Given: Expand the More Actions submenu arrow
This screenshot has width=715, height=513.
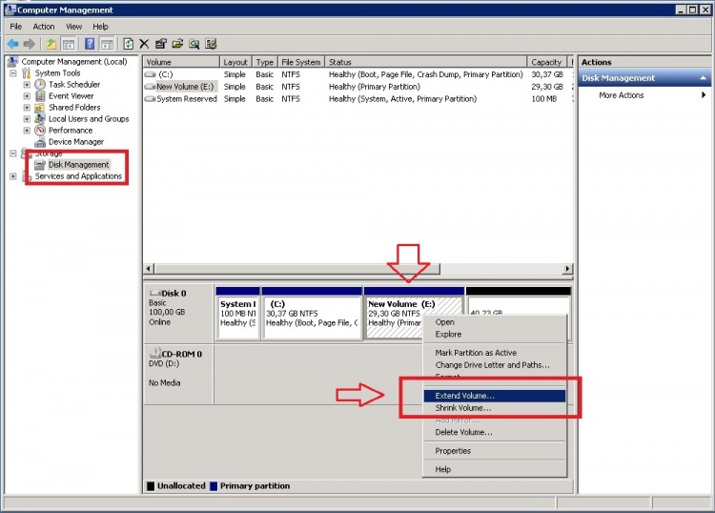Looking at the screenshot, I should [705, 95].
